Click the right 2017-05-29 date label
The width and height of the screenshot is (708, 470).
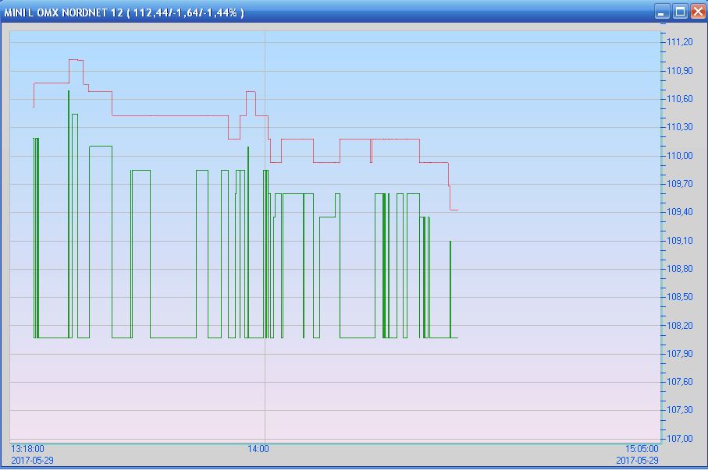[638, 460]
